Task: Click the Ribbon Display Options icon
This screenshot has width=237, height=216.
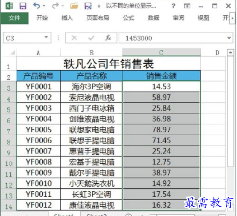Action: [187, 6]
